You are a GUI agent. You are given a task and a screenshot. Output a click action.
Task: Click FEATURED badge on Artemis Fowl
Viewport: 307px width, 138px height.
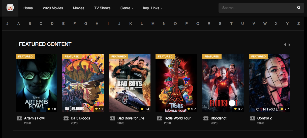point(25,56)
